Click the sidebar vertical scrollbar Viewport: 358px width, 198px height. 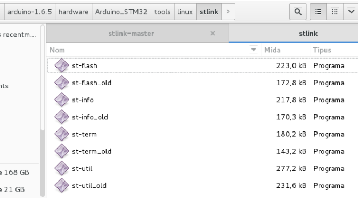click(x=43, y=78)
